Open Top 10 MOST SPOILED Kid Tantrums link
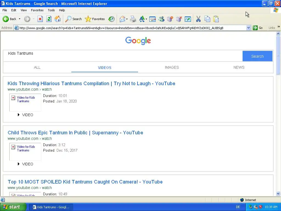 85,182
